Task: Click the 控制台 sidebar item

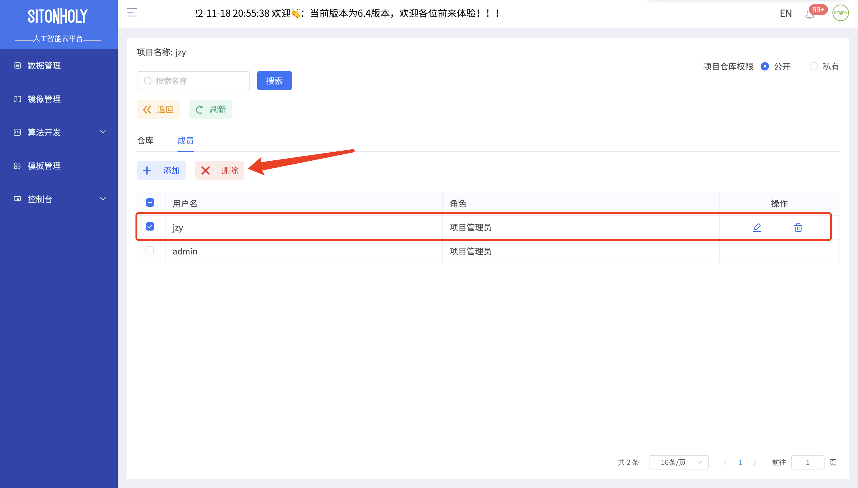Action: pos(59,199)
